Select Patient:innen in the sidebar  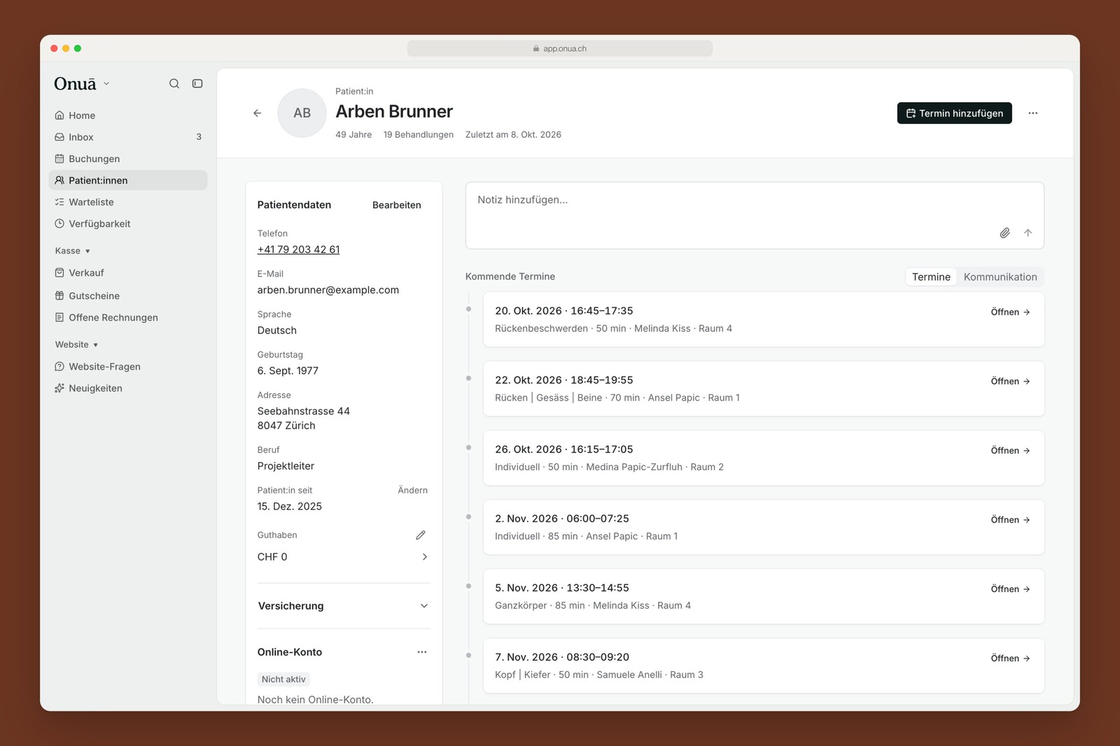[128, 180]
